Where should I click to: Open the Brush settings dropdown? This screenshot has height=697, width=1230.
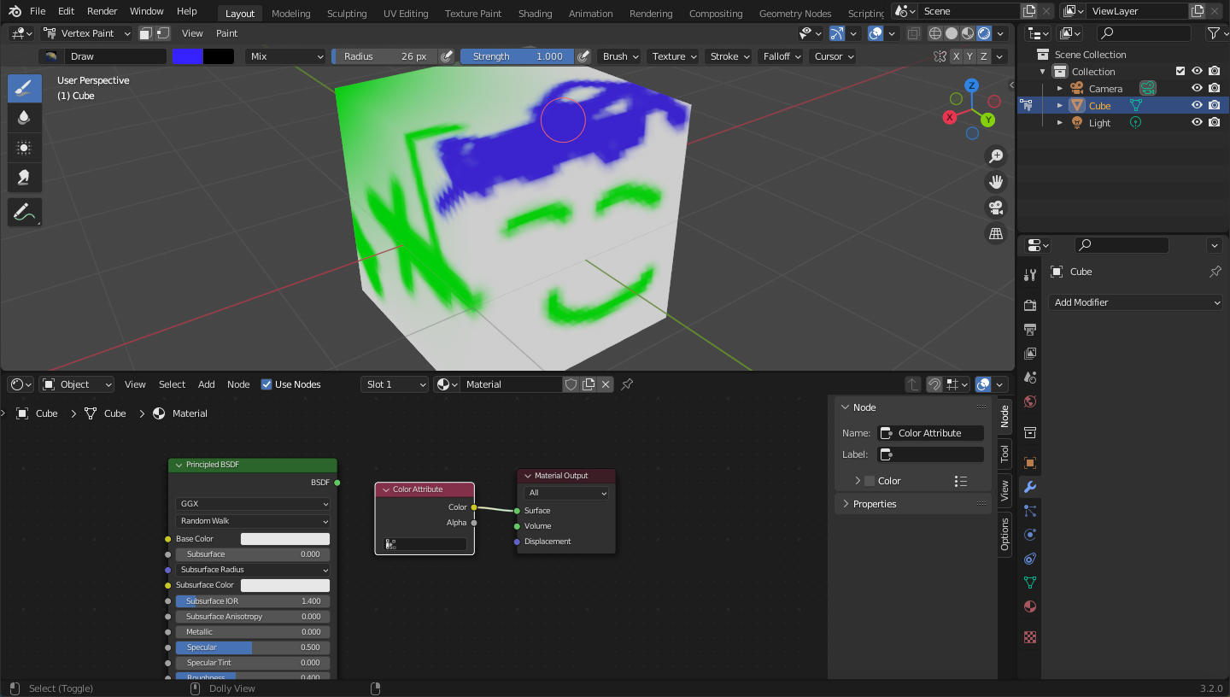coord(620,56)
